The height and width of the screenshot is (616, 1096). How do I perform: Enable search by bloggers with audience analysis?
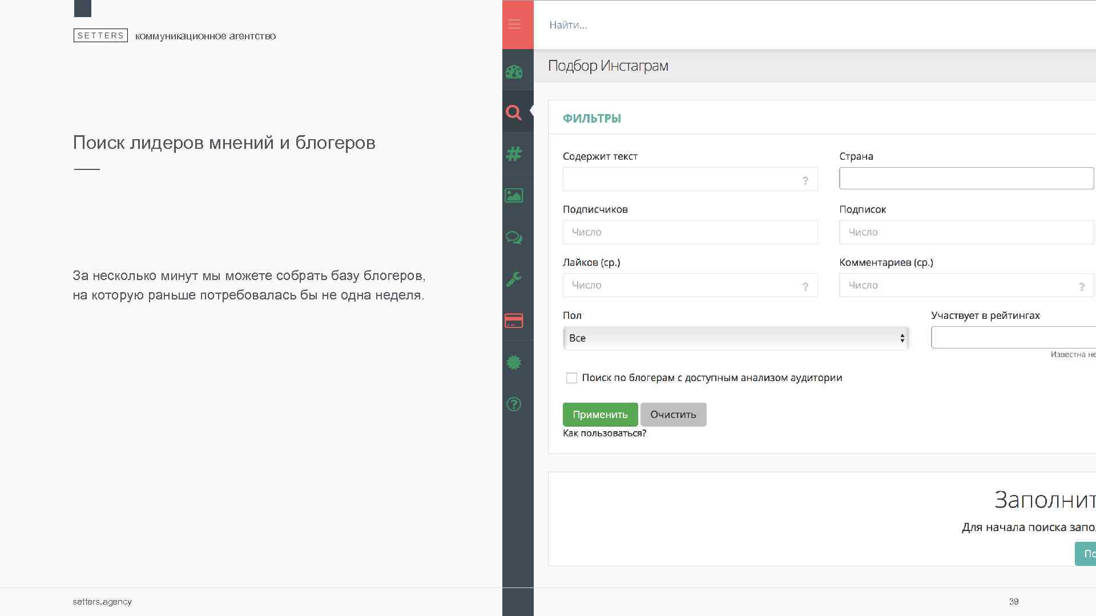[x=571, y=378]
